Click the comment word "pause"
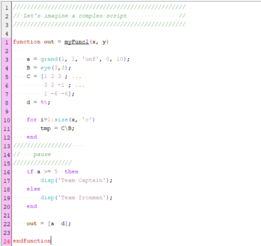This screenshot has height=246, width=261. (42, 154)
